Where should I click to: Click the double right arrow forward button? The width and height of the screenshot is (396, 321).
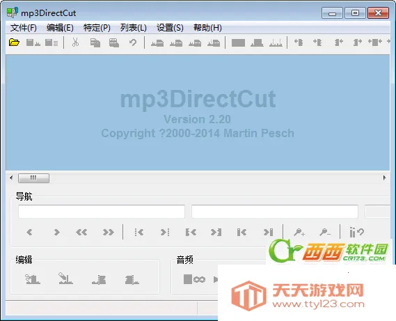(x=109, y=232)
